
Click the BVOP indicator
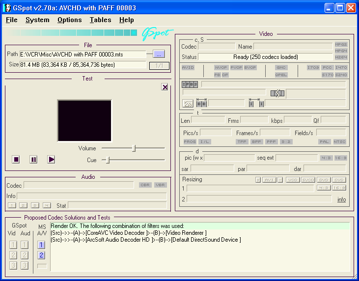pos(250,68)
